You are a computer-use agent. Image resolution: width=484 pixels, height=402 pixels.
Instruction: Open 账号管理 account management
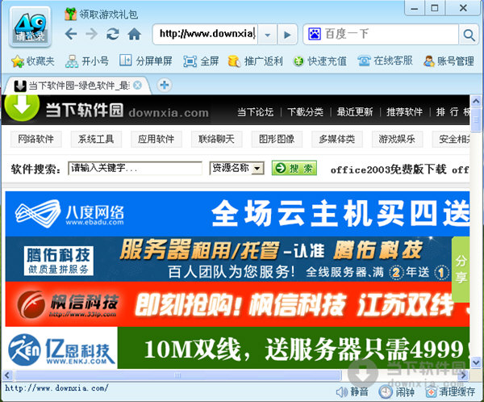[449, 61]
